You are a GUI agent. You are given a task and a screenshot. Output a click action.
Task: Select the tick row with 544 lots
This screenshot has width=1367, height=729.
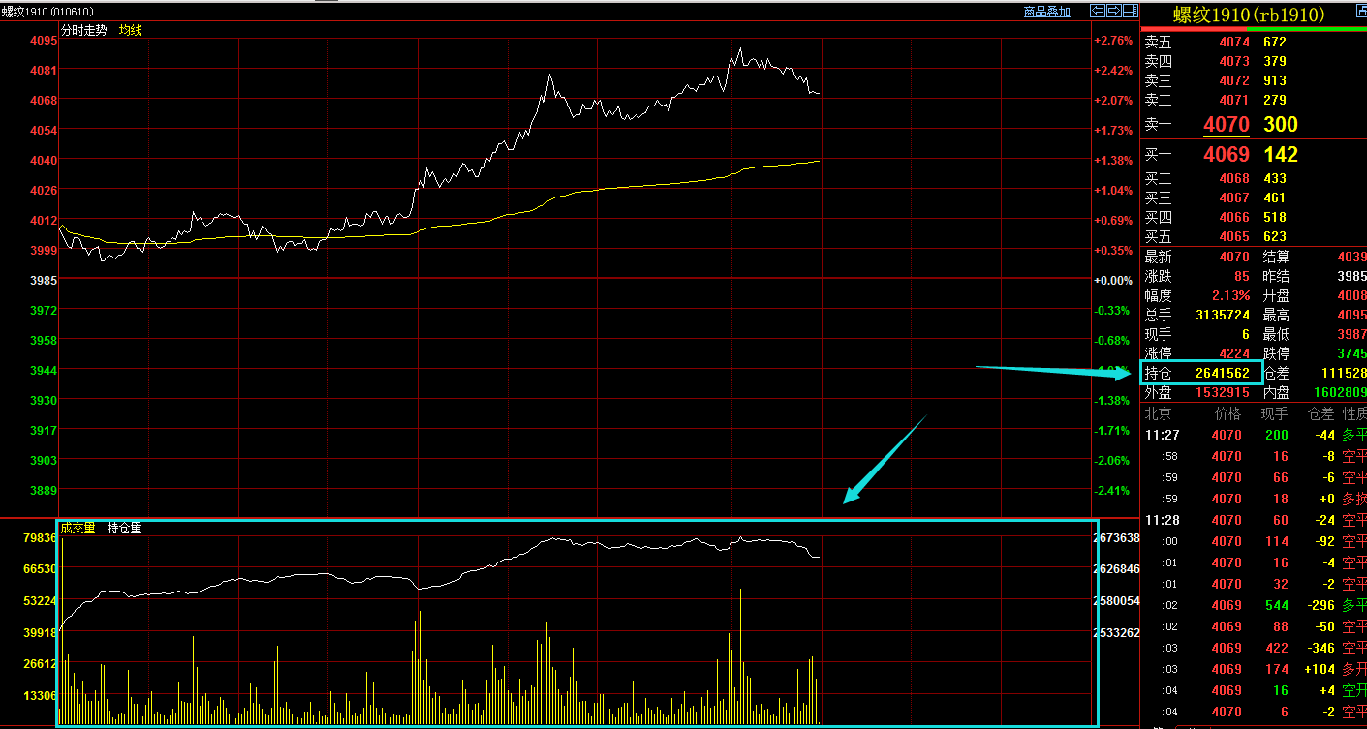point(1254,605)
